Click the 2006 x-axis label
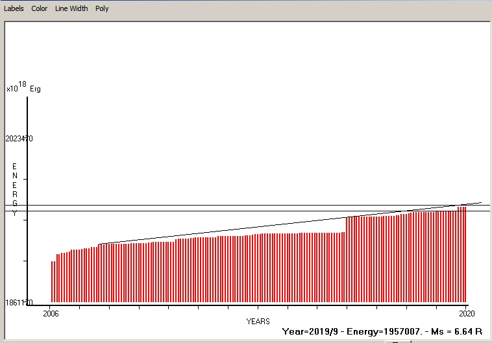The height and width of the screenshot is (343, 492). tap(51, 314)
